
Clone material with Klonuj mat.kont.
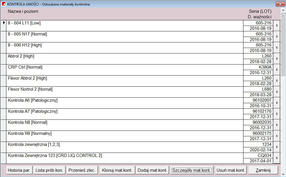pyautogui.click(x=117, y=170)
